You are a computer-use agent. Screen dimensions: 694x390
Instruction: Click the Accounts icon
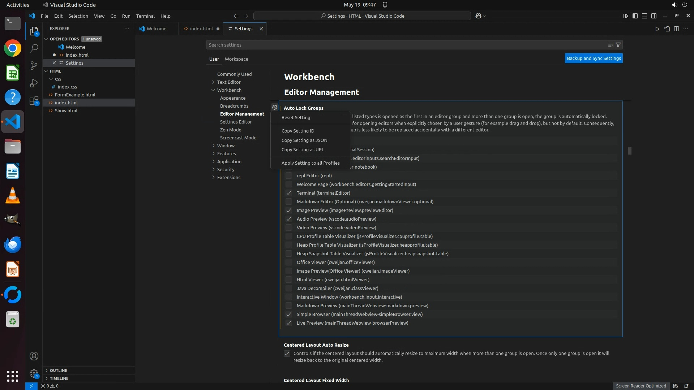click(x=34, y=356)
